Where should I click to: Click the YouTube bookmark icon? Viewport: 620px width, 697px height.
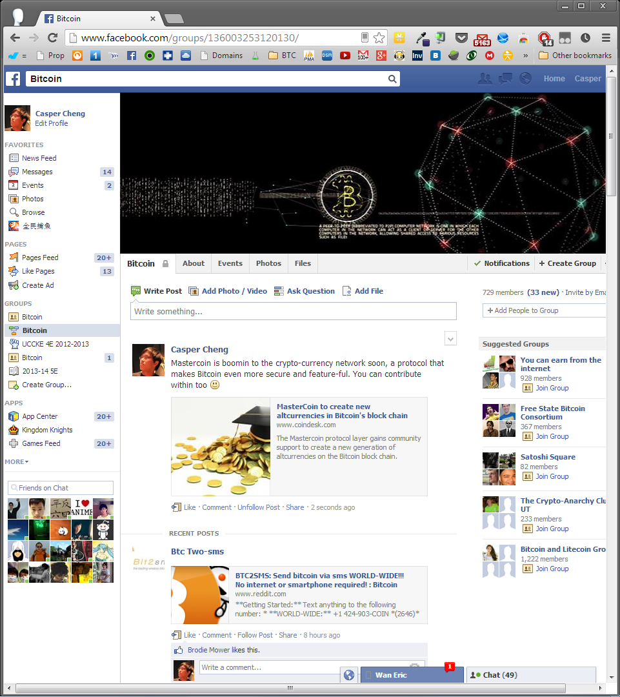tap(345, 56)
